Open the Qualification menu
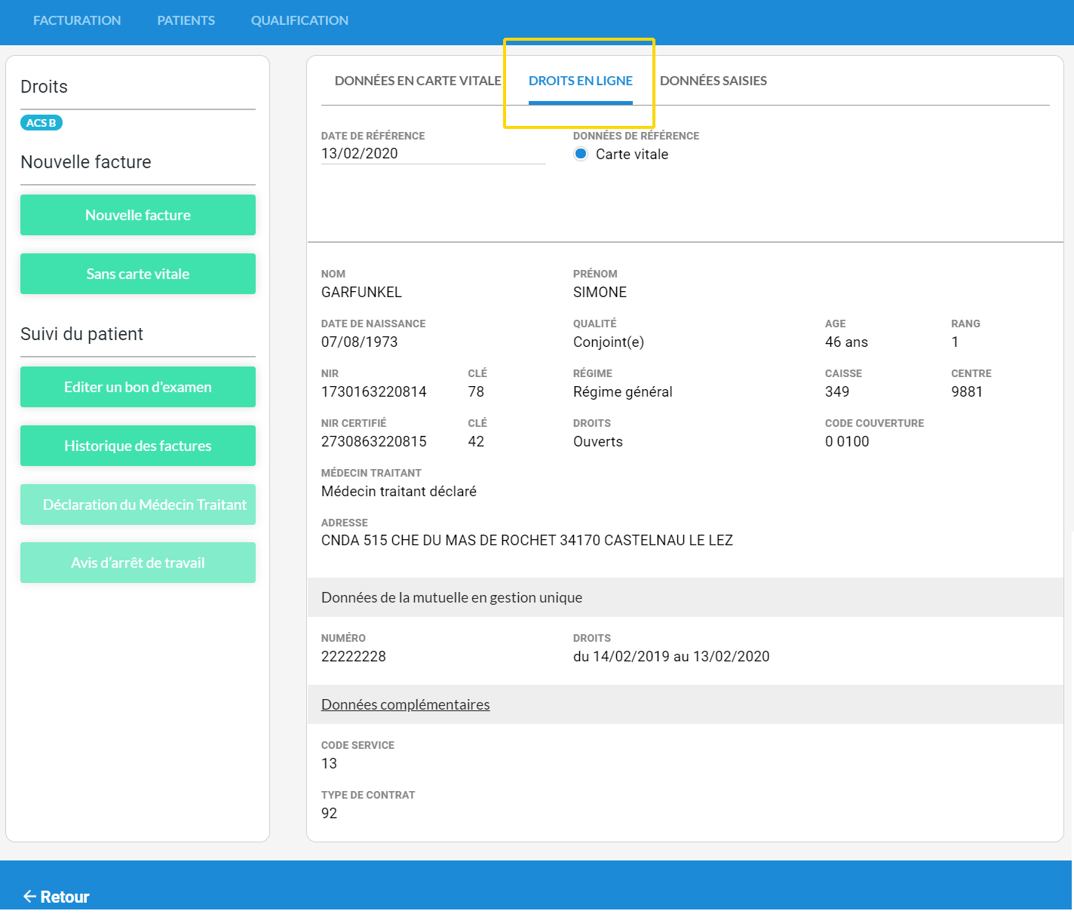Image resolution: width=1074 pixels, height=914 pixels. 299,20
